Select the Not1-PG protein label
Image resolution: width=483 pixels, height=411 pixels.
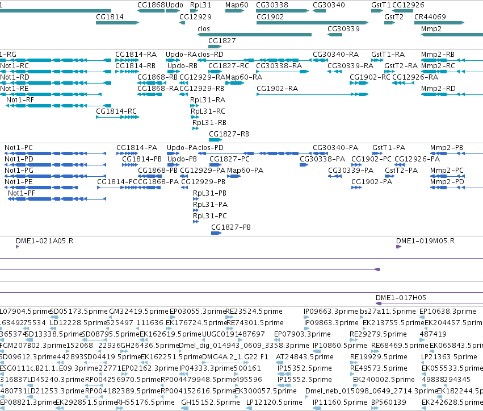[x=19, y=171]
